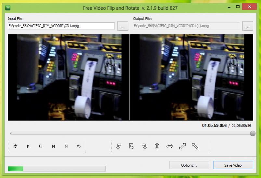Flip video horizontally
The height and width of the screenshot is (178, 261).
(x=170, y=146)
